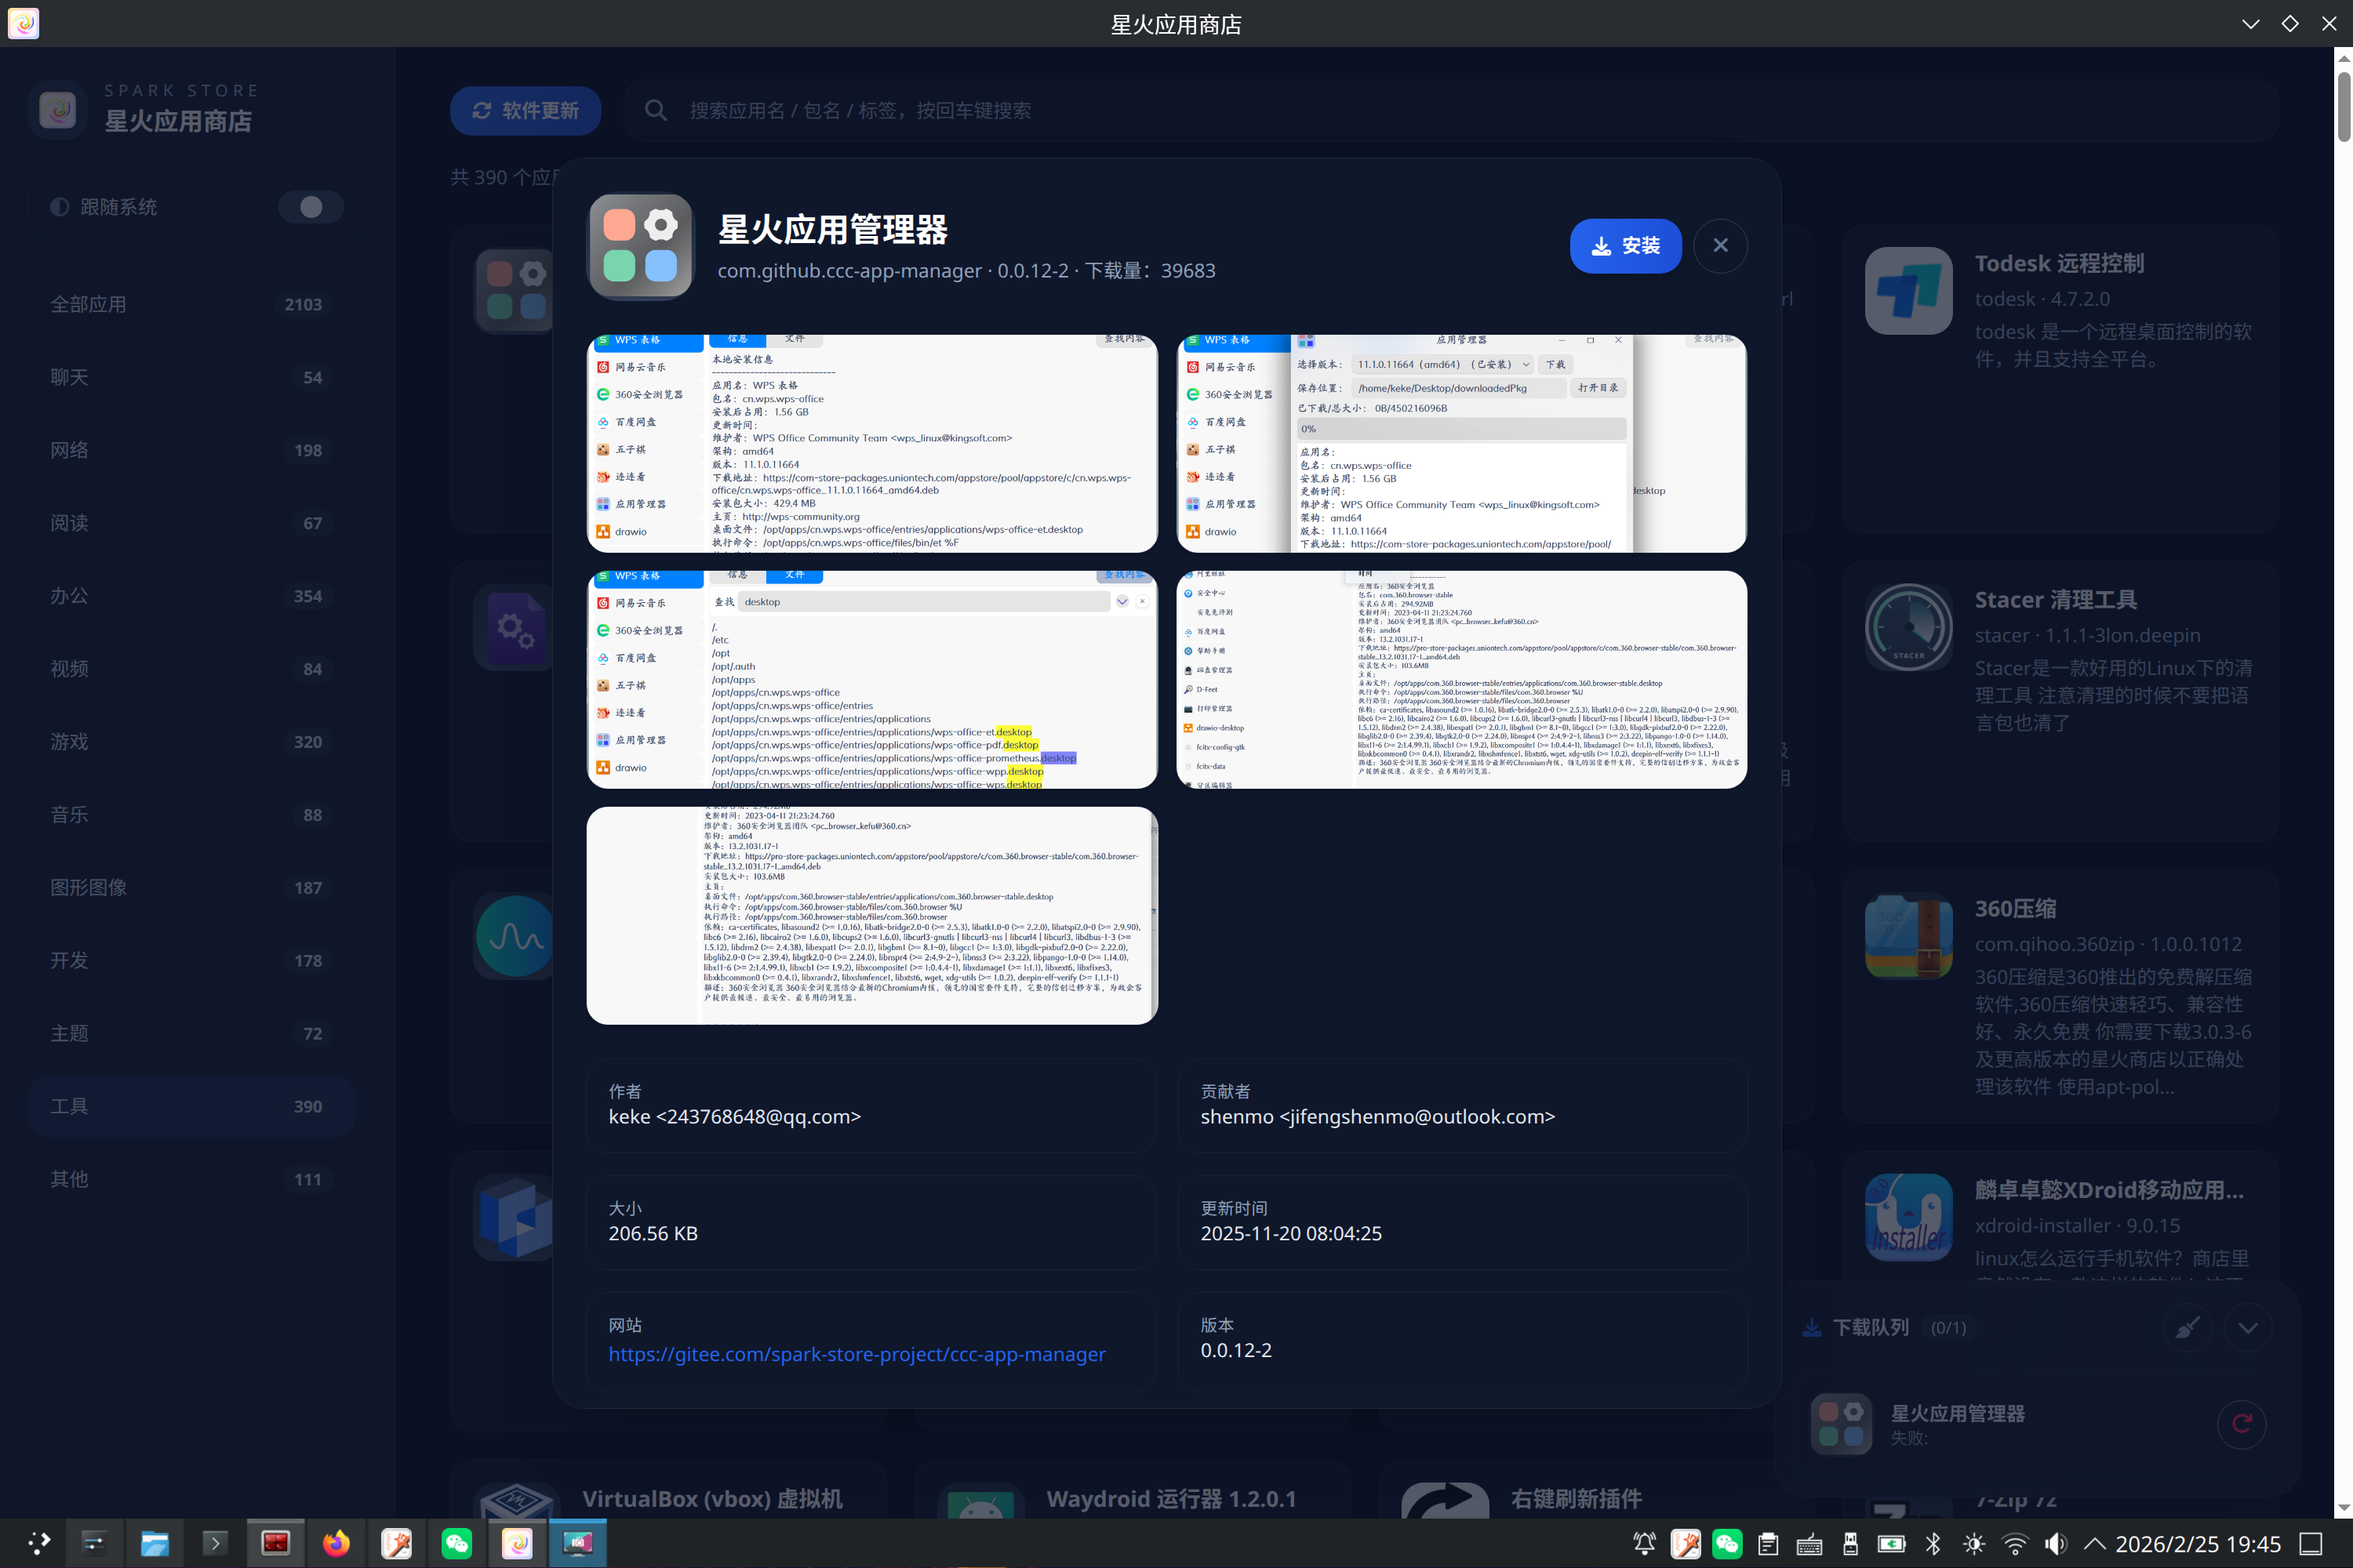Clear the download queue with broom icon
The image size is (2353, 1568).
[x=2187, y=1327]
